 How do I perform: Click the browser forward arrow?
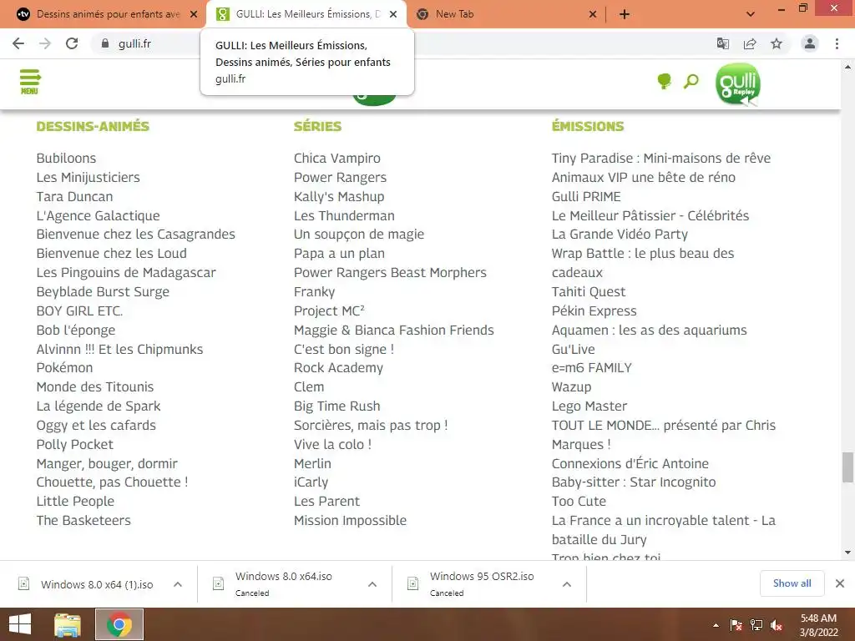45,43
